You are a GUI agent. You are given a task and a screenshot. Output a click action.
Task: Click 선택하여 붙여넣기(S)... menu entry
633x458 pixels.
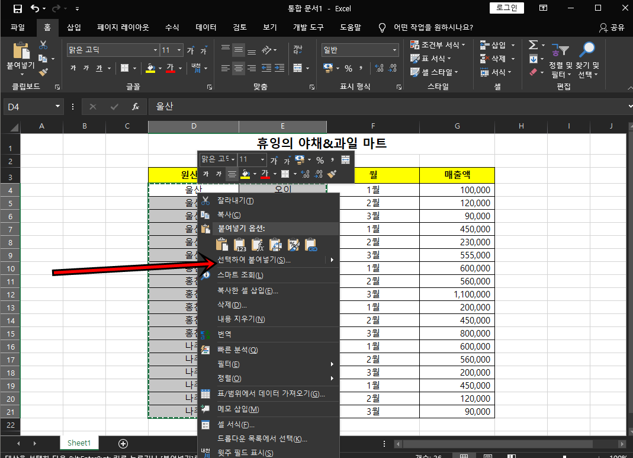click(268, 260)
